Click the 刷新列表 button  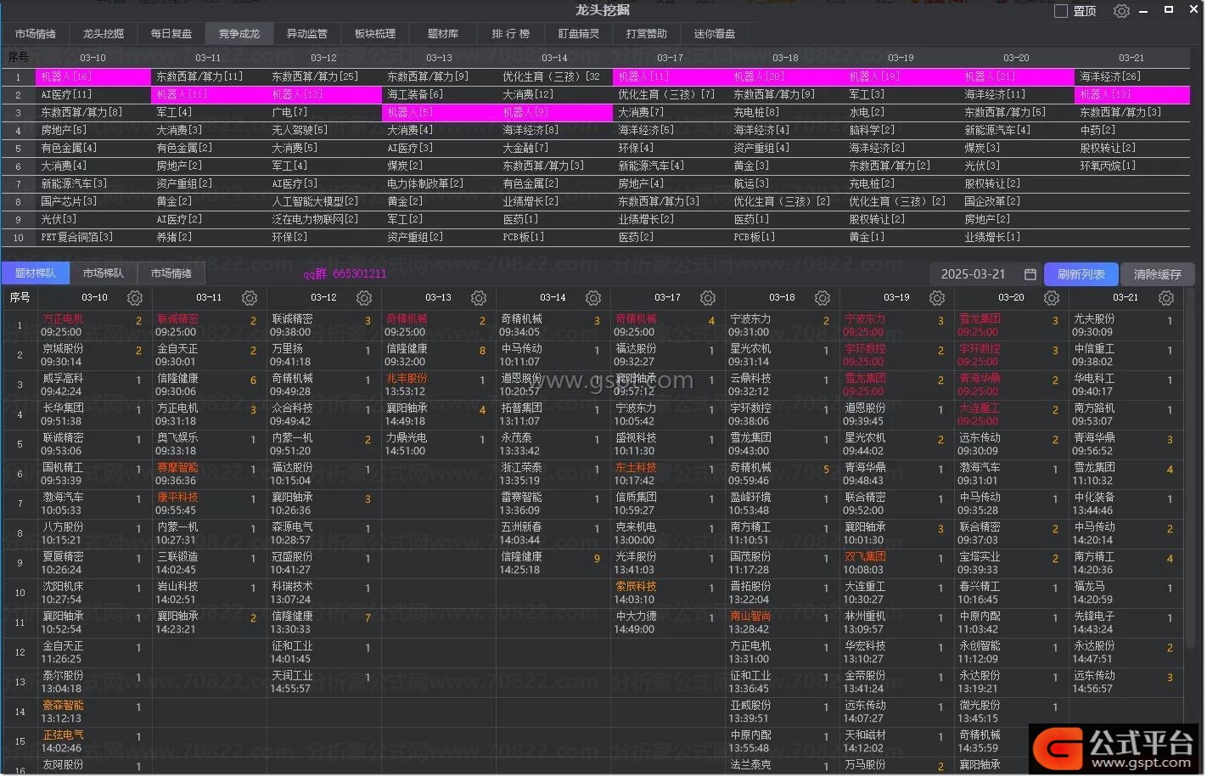tap(1081, 274)
